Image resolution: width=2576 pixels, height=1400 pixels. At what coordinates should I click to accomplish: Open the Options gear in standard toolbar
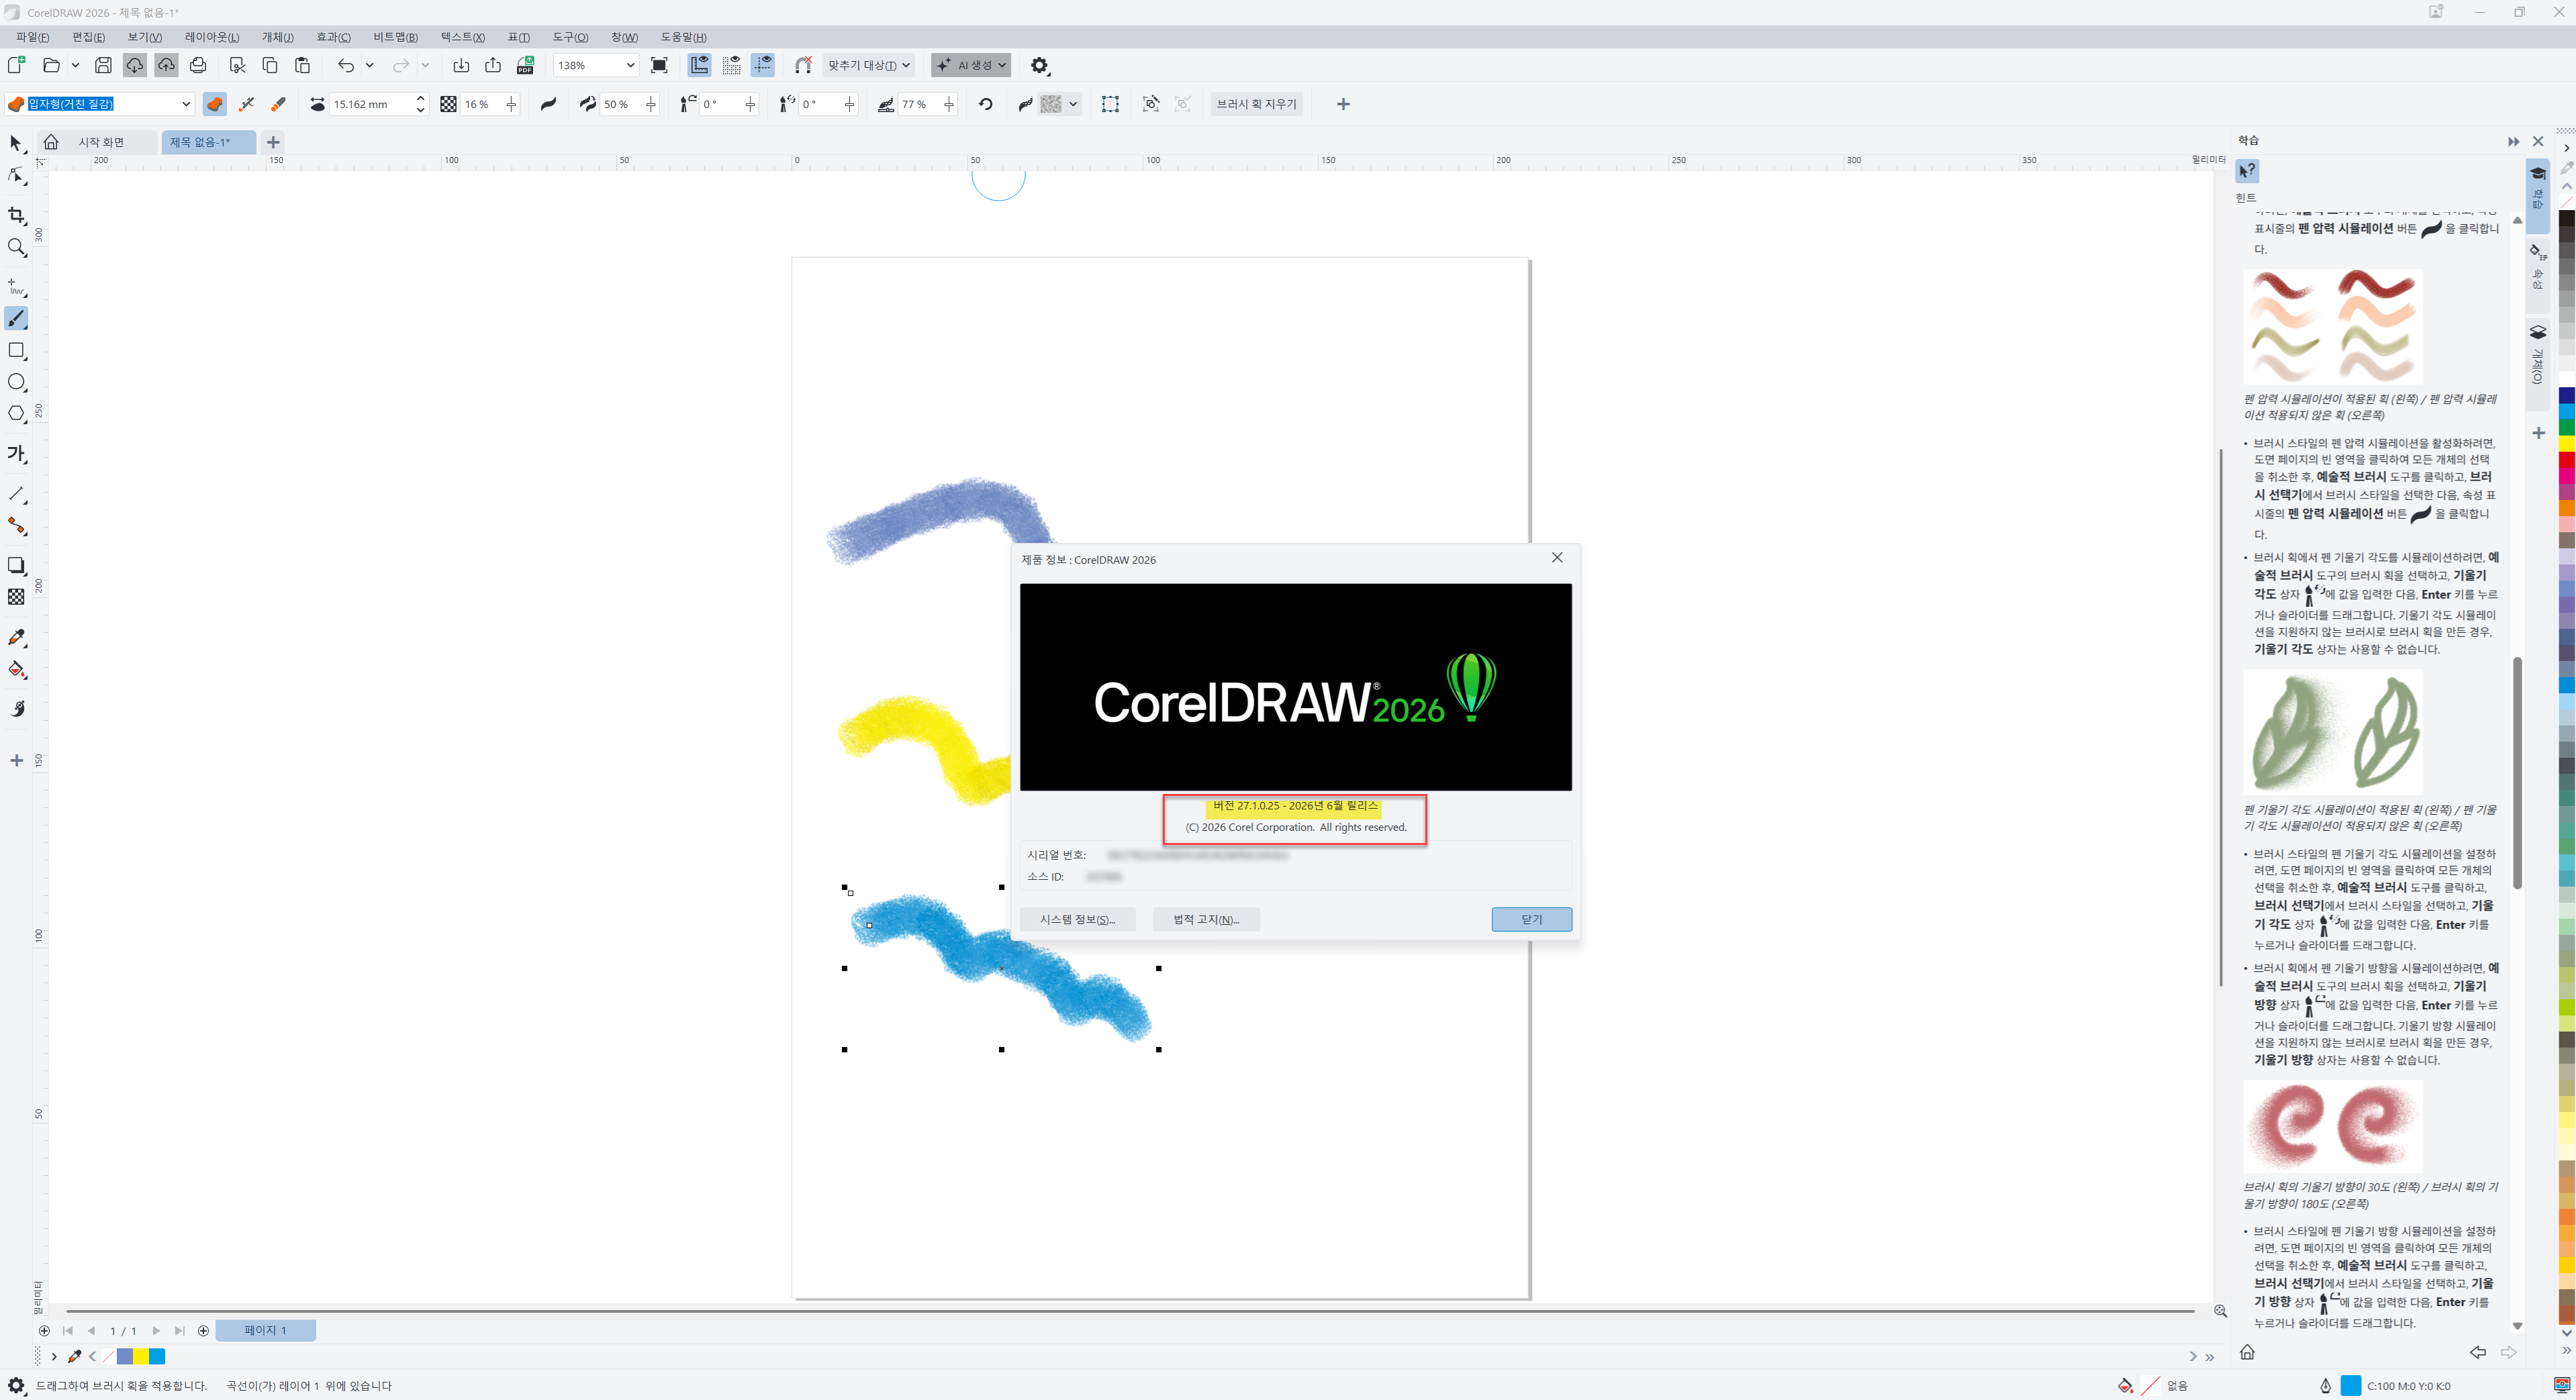tap(1040, 65)
